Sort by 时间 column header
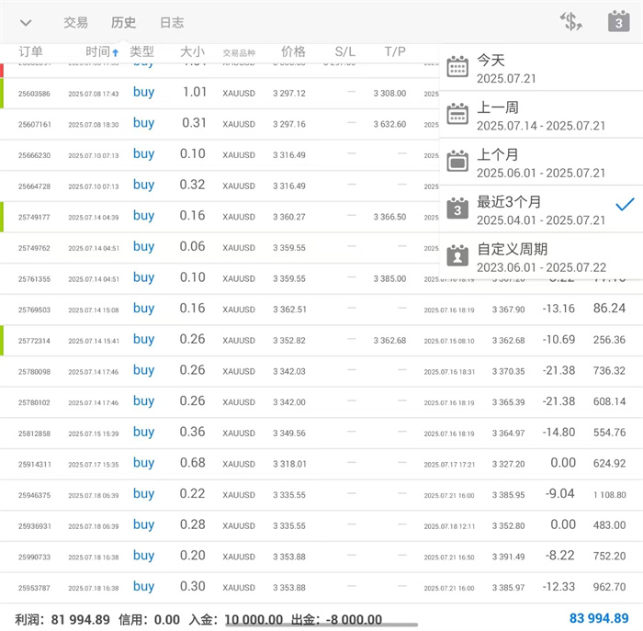643x631 pixels. (97, 52)
